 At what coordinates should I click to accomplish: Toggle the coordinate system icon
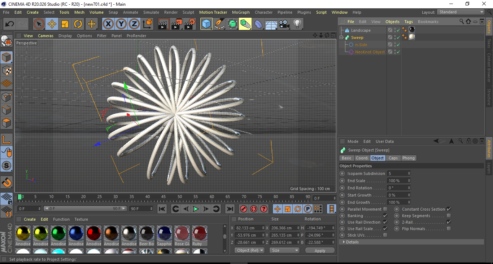click(x=148, y=24)
